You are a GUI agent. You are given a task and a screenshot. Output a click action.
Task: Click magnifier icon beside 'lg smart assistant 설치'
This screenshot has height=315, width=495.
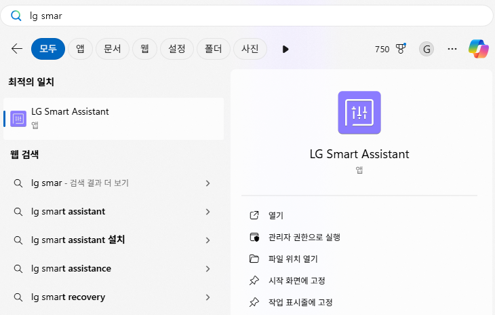(18, 240)
